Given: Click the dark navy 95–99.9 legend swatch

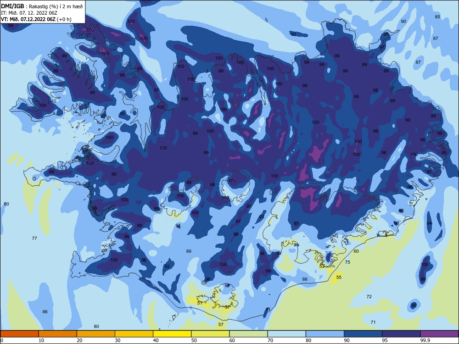Looking at the screenshot, I should pyautogui.click(x=401, y=334).
